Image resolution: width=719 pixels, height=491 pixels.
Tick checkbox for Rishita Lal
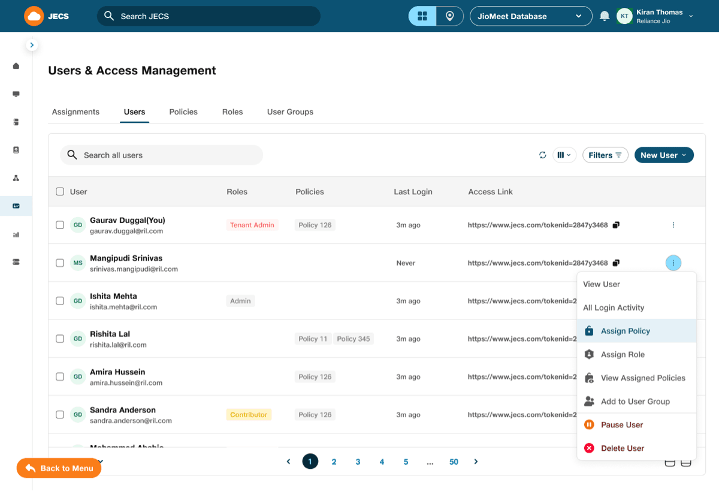coord(60,339)
